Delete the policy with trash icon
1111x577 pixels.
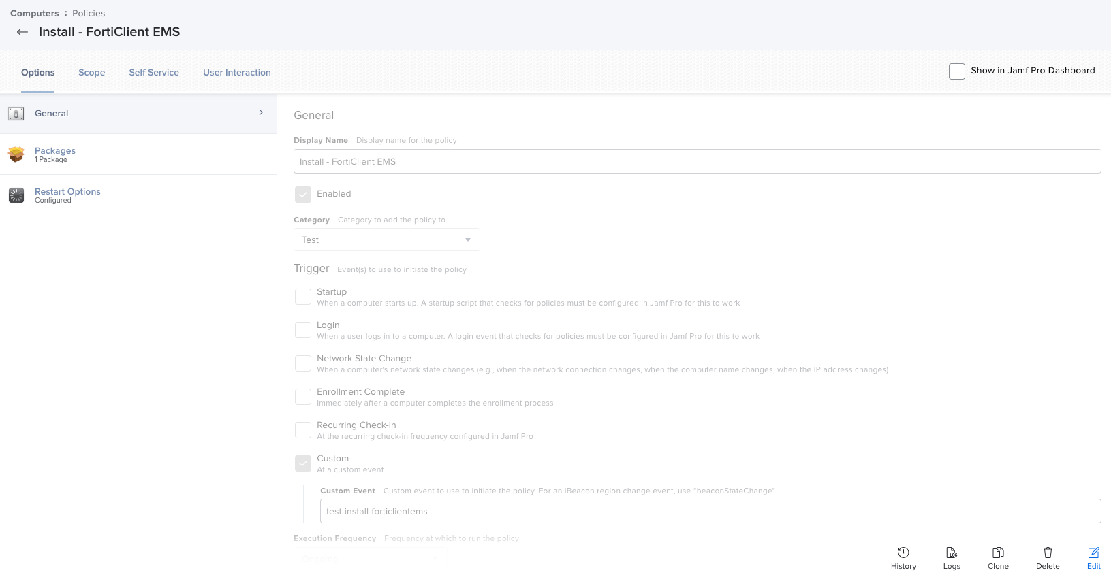click(x=1048, y=558)
